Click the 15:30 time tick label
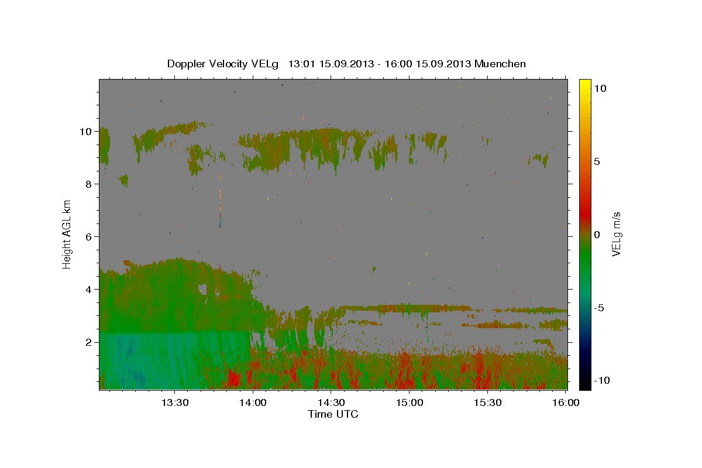Screen dimensions: 702x468 tap(487, 402)
